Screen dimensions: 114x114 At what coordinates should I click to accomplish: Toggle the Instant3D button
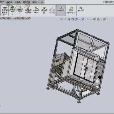click(x=61, y=10)
